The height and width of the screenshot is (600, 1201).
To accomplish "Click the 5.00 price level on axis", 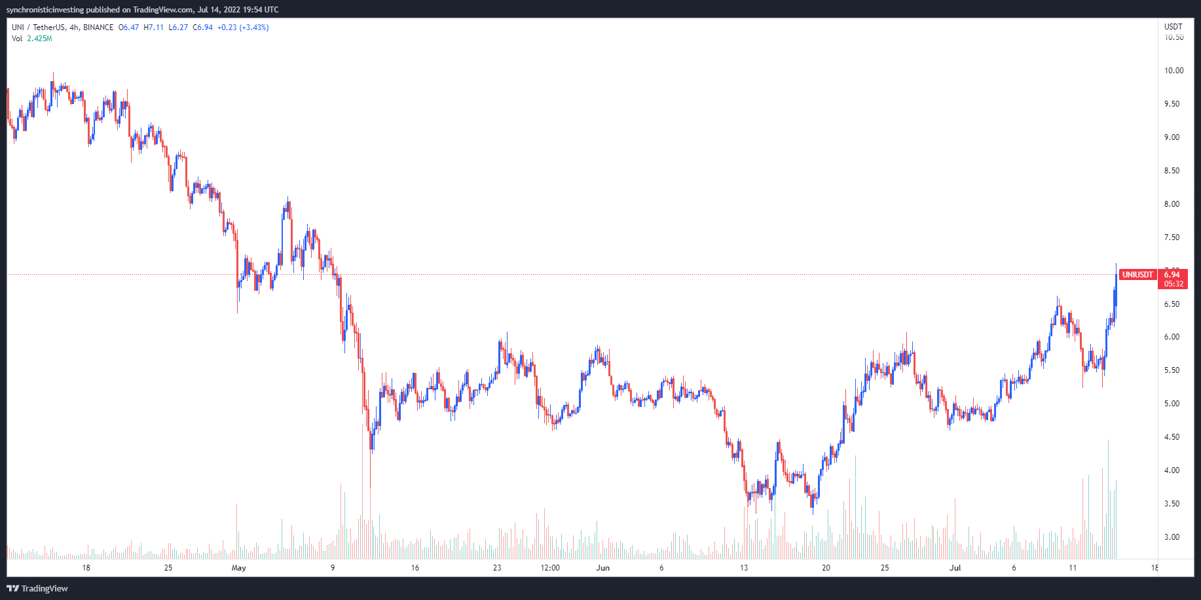I will [x=1172, y=404].
